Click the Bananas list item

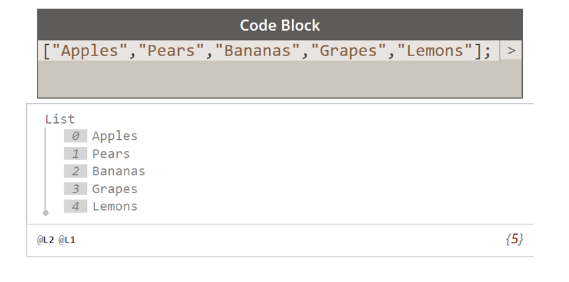(x=118, y=172)
